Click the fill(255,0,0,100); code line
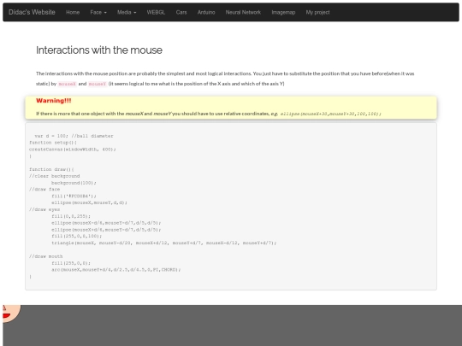 (77, 236)
